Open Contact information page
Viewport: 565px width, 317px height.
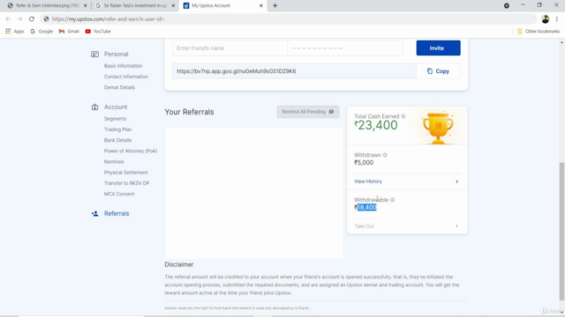126,77
